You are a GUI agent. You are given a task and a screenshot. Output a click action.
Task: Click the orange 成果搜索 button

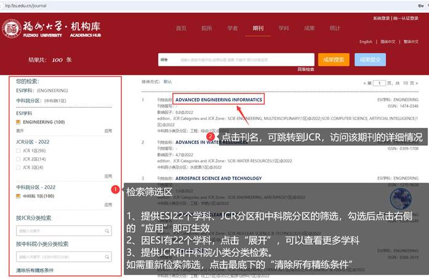point(334,60)
